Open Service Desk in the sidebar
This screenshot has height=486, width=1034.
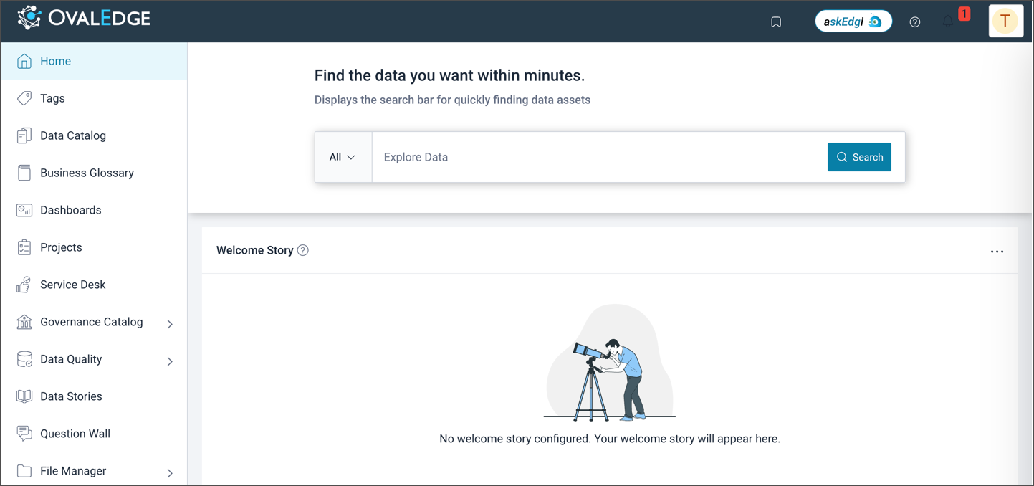pyautogui.click(x=72, y=285)
